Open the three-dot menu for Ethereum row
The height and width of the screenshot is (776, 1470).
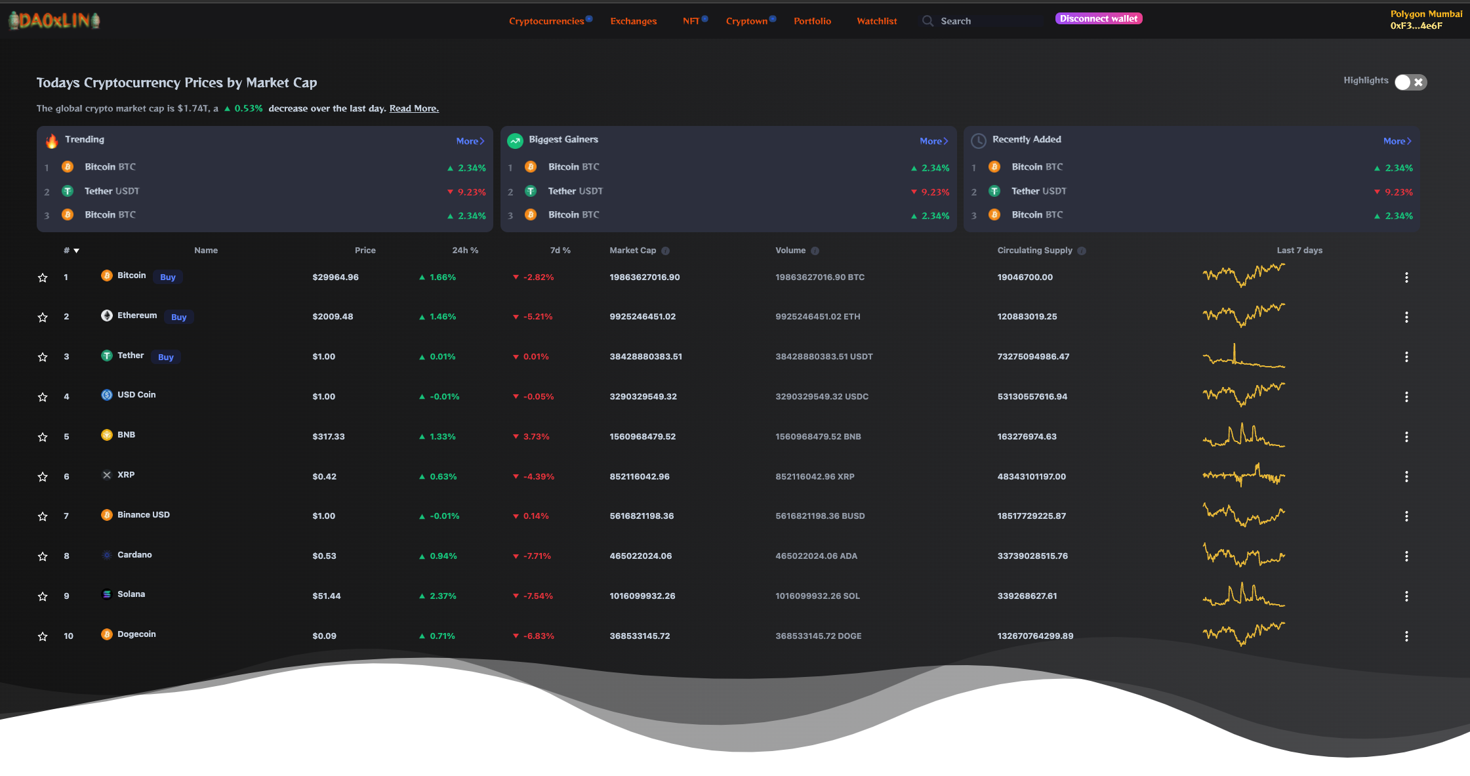(1406, 317)
